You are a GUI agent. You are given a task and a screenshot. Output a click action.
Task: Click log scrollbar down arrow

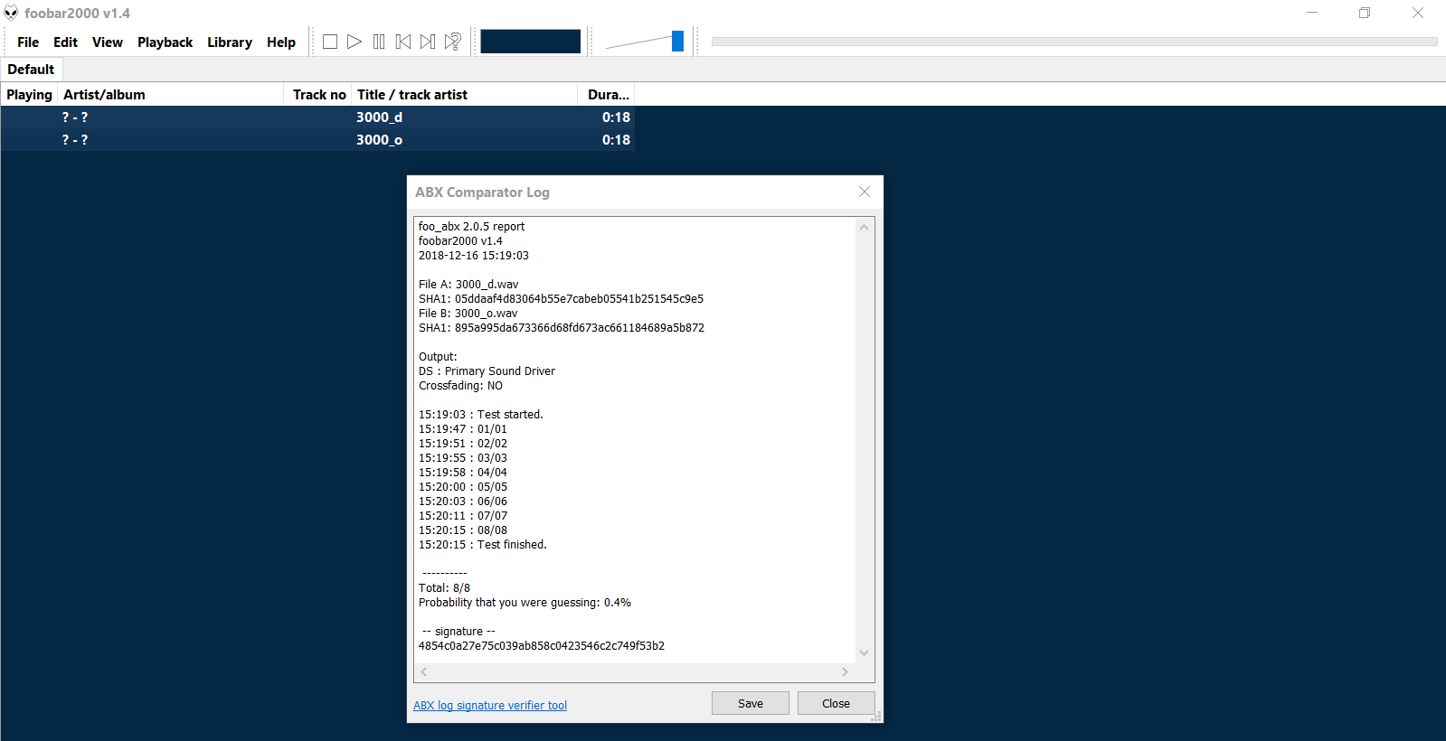864,652
